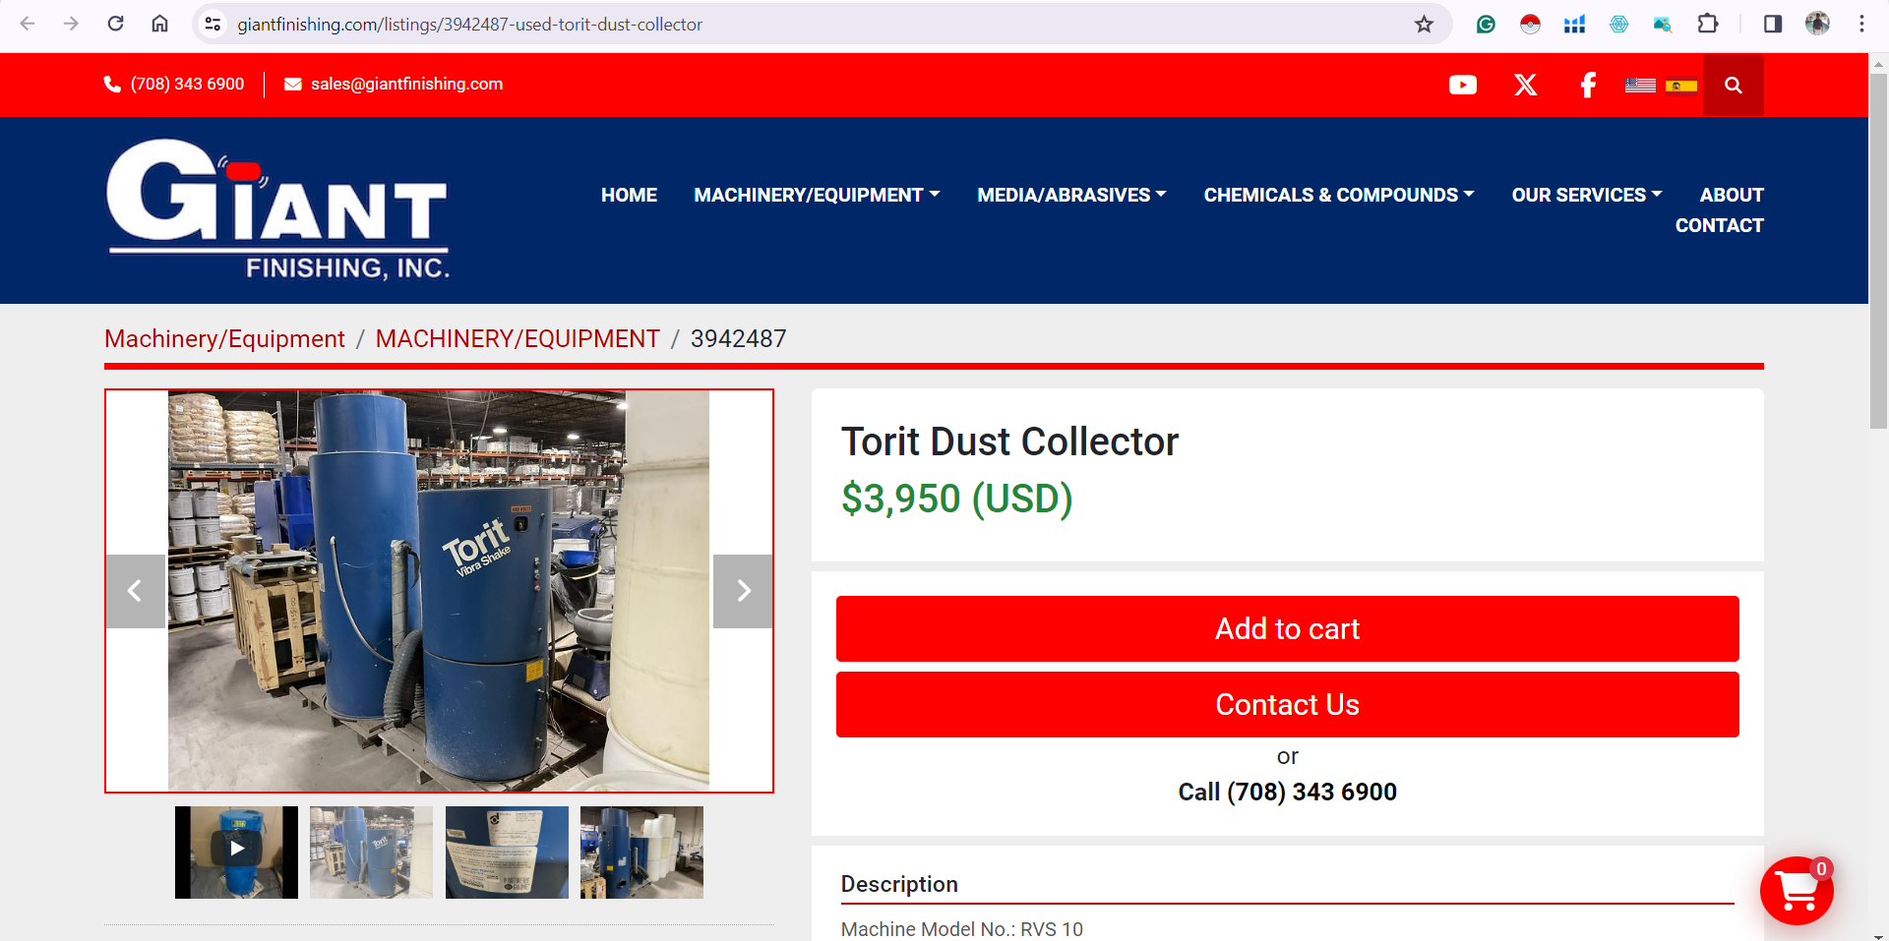Show next image in the gallery
This screenshot has width=1889, height=941.
coord(743,591)
